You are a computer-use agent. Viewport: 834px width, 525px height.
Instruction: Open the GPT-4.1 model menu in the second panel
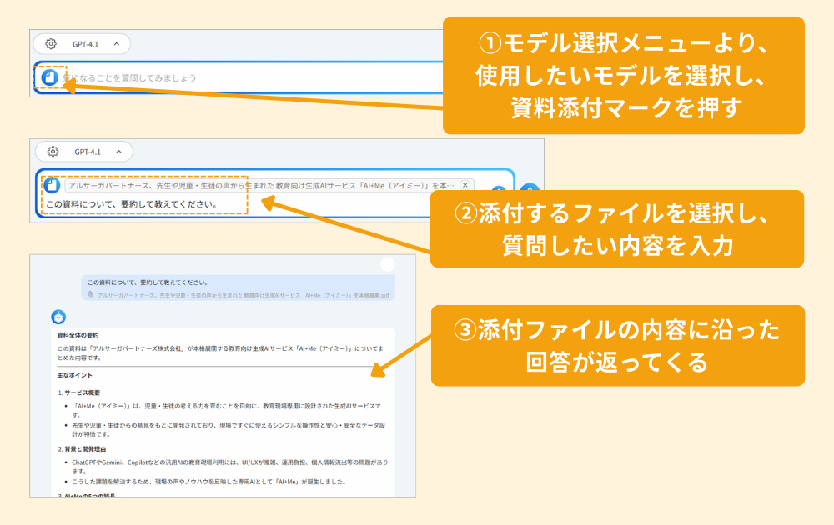(87, 152)
